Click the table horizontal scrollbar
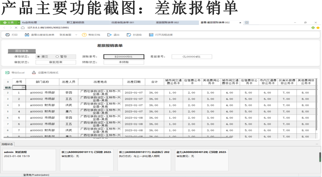Image resolution: width=322 pixels, height=177 pixels. tap(118, 137)
